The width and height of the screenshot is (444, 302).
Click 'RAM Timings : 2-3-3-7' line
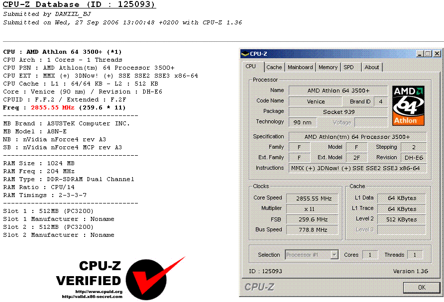pyautogui.click(x=45, y=195)
